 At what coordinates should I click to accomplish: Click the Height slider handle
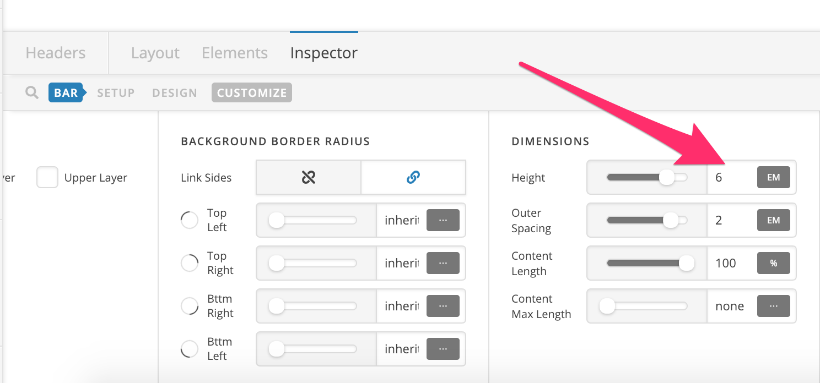point(667,177)
